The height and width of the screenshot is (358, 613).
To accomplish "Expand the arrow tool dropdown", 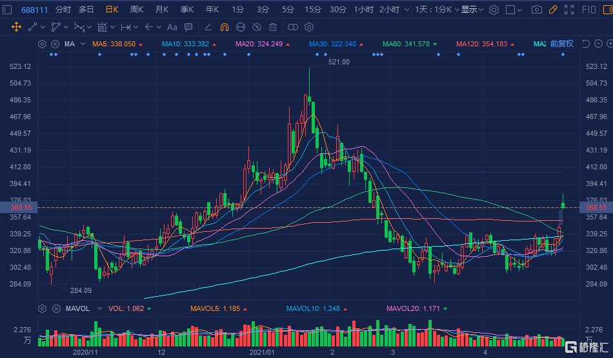I will (159, 27).
